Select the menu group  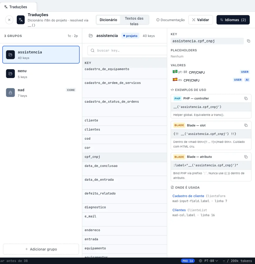(x=41, y=74)
